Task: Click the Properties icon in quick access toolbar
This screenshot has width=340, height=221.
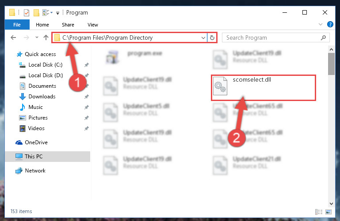Action: [x=27, y=13]
